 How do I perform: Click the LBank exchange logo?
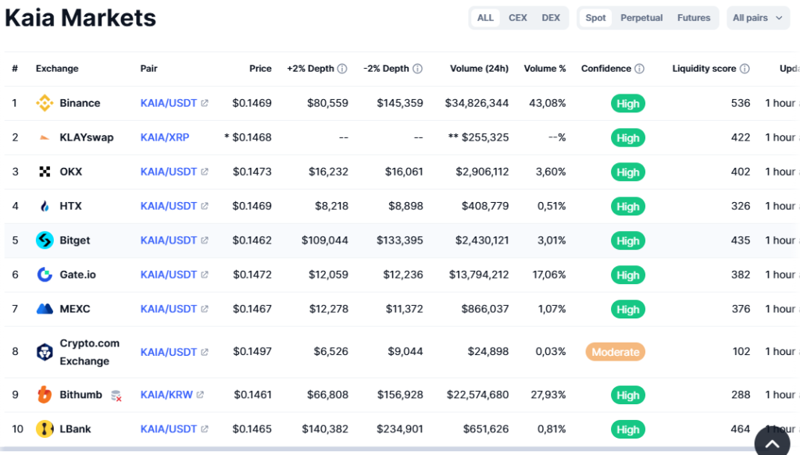(x=45, y=429)
